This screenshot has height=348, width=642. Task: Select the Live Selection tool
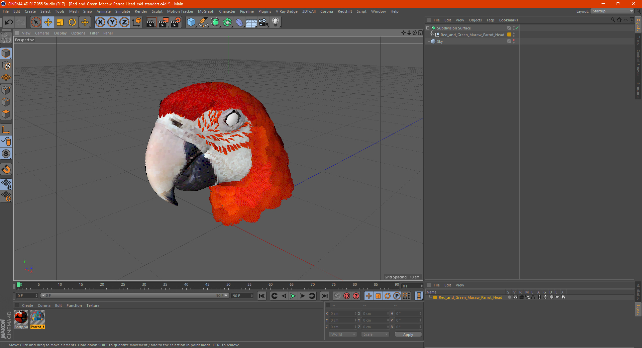coord(36,22)
